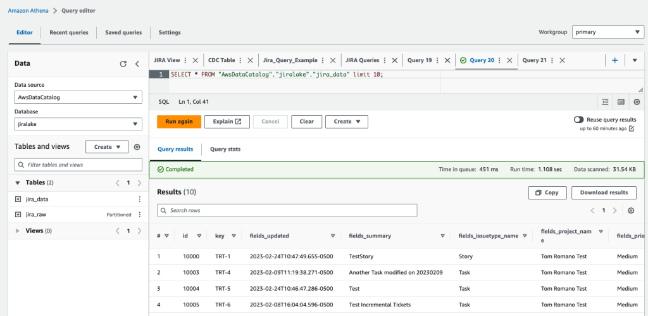
Task: Open the Data source dropdown AwsDataCatalog
Action: coord(78,97)
